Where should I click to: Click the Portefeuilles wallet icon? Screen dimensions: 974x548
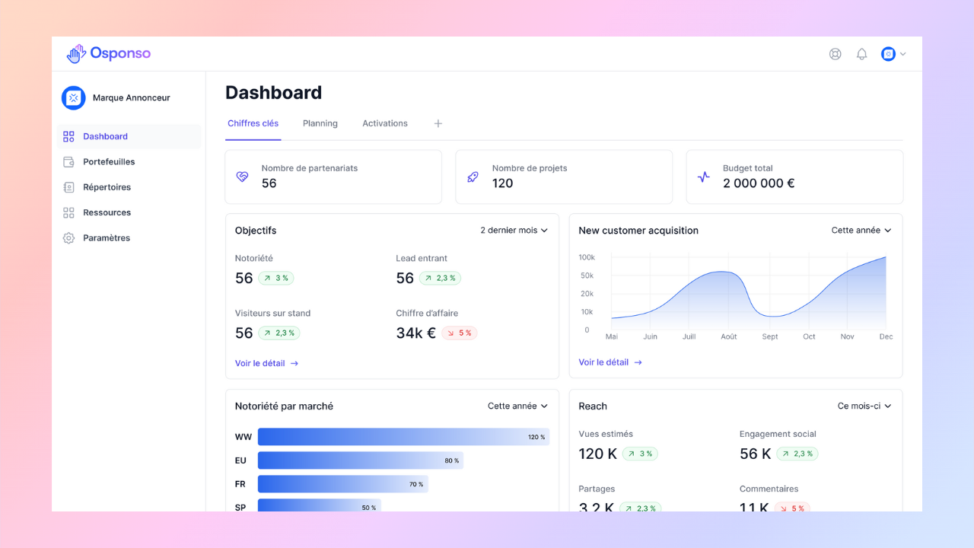coord(68,161)
